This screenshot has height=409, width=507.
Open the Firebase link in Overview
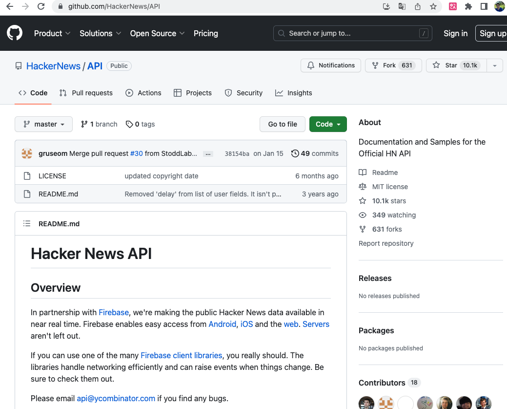(x=114, y=313)
